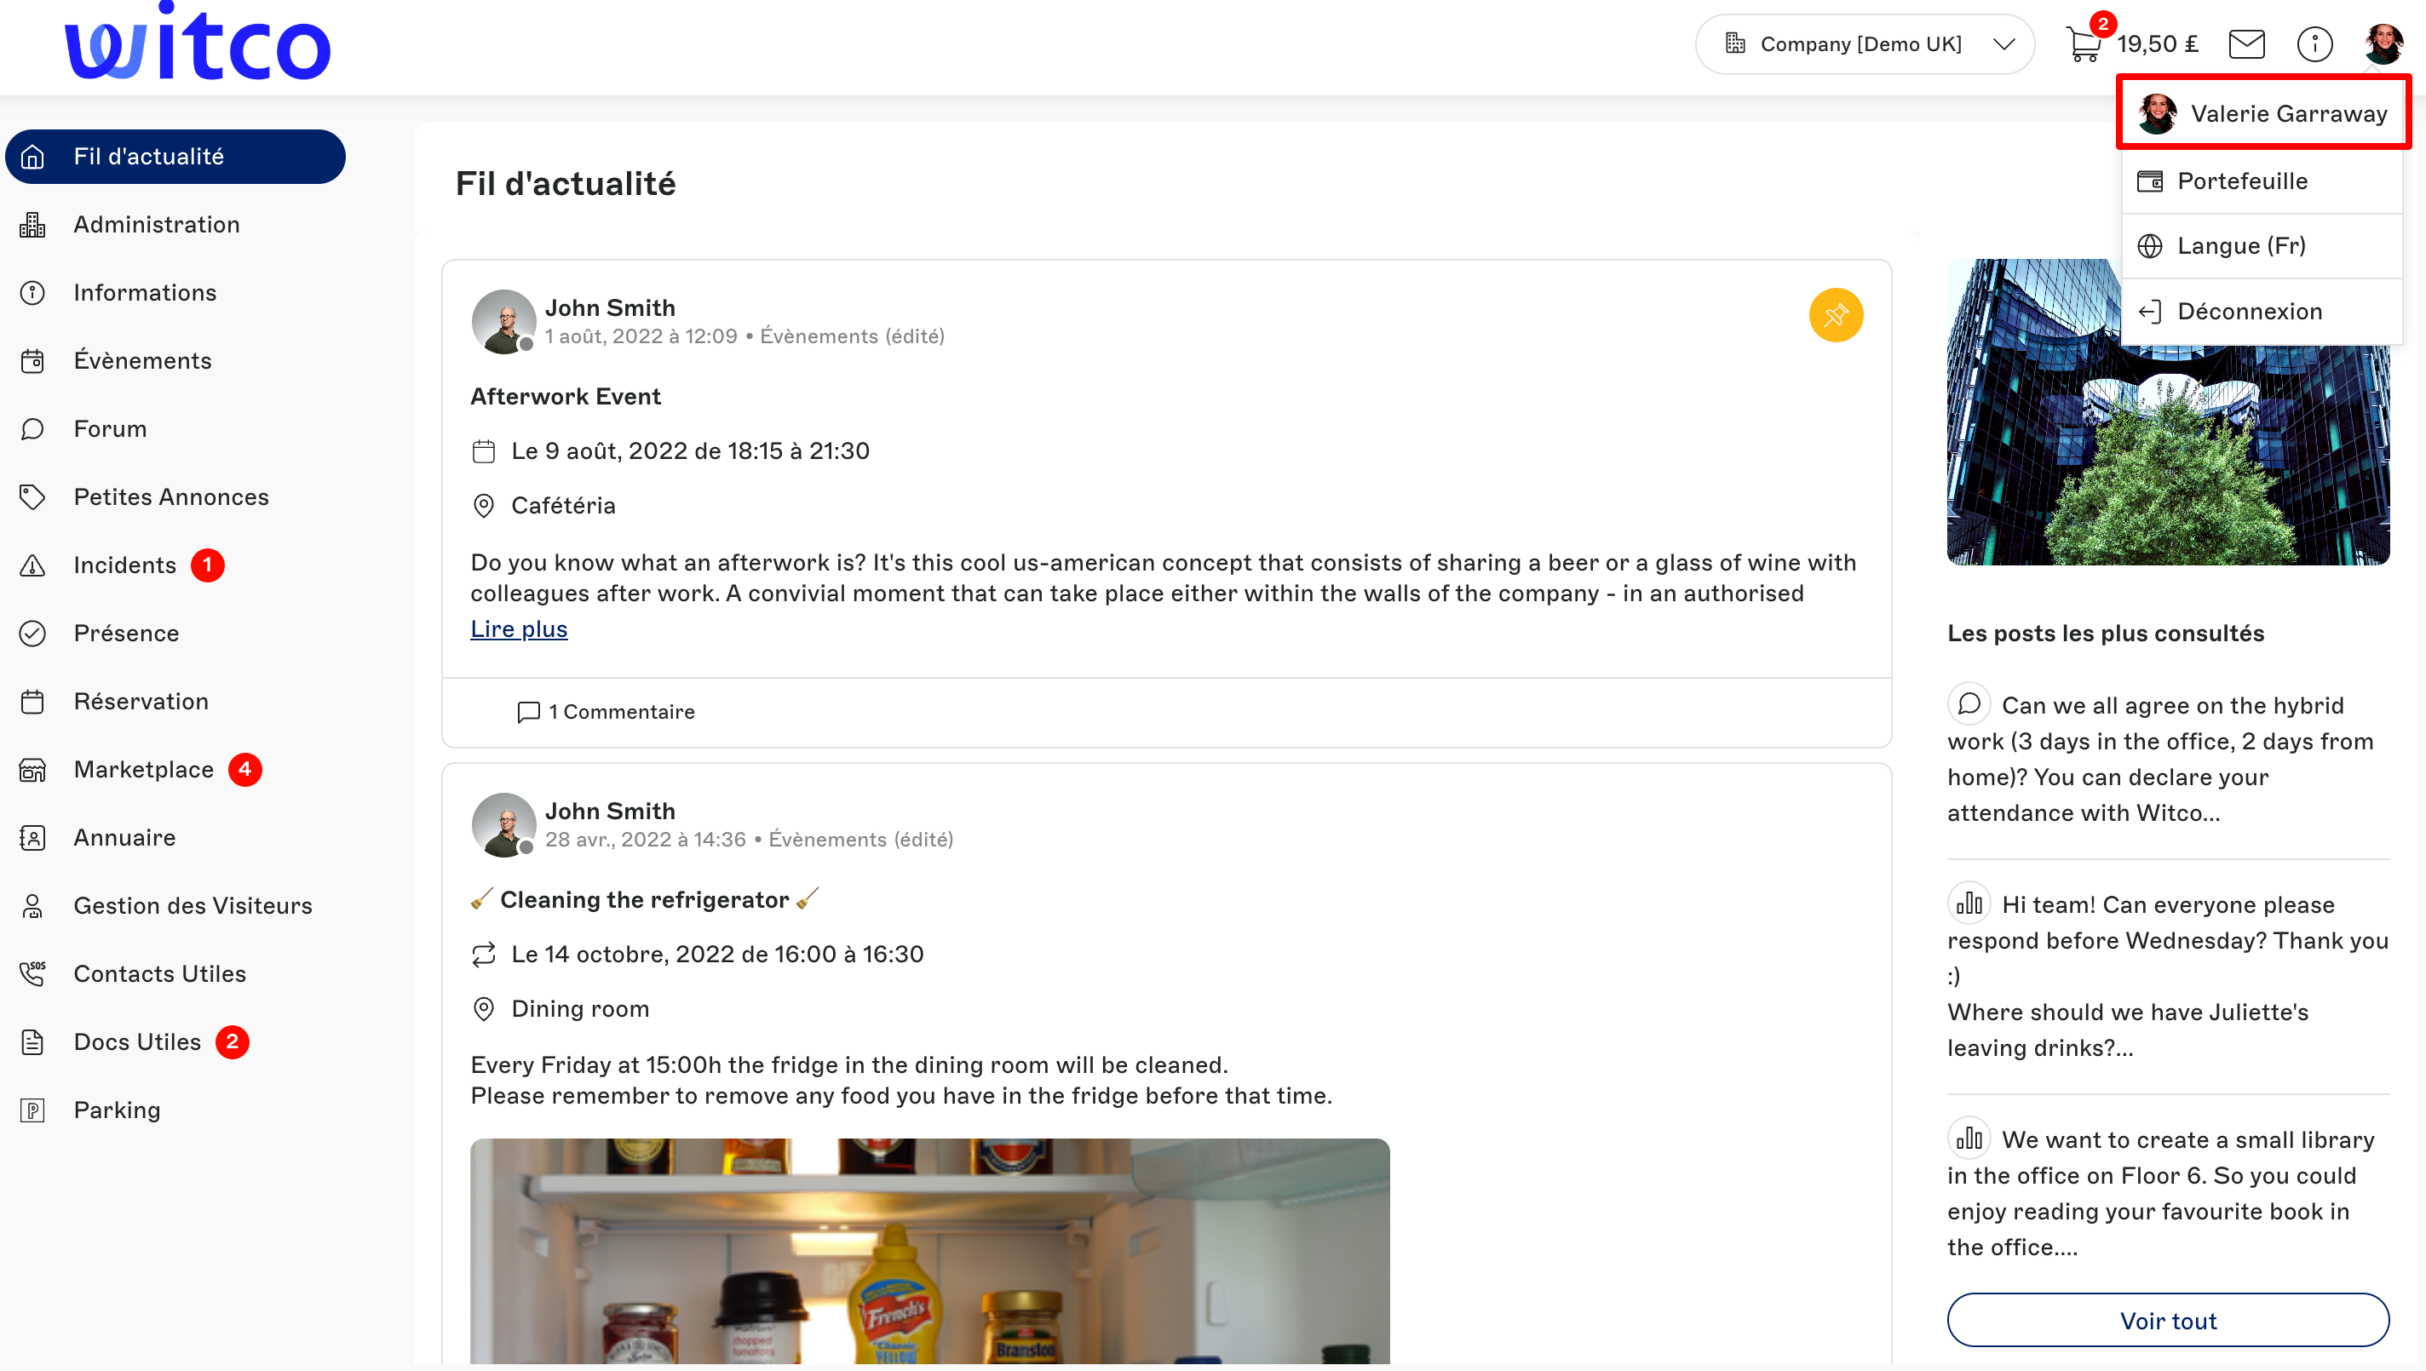Open the comment icon under Afterwork Event
Image resolution: width=2426 pixels, height=1371 pixels.
pos(528,712)
